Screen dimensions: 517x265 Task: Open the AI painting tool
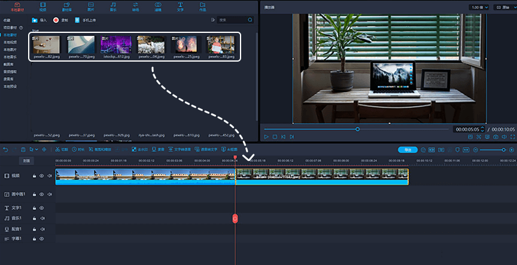[x=229, y=150]
